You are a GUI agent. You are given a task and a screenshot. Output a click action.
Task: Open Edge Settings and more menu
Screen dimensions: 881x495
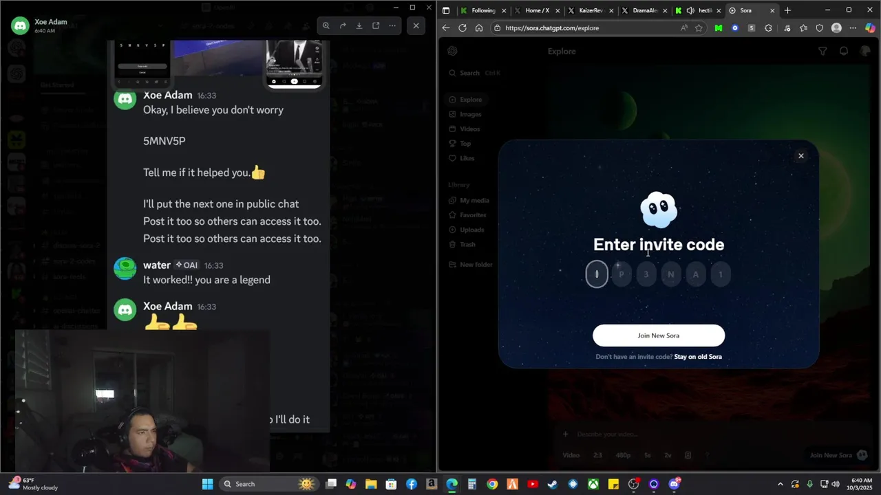pos(853,28)
